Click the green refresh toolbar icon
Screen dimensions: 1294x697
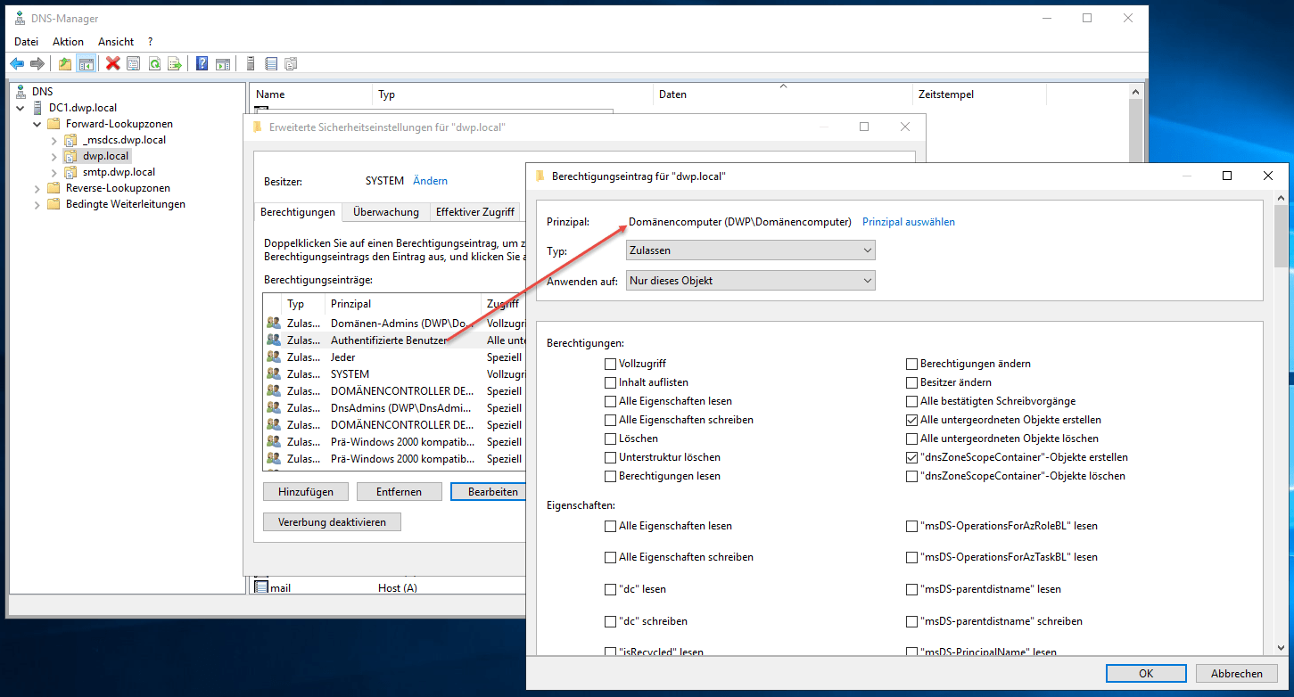click(154, 63)
